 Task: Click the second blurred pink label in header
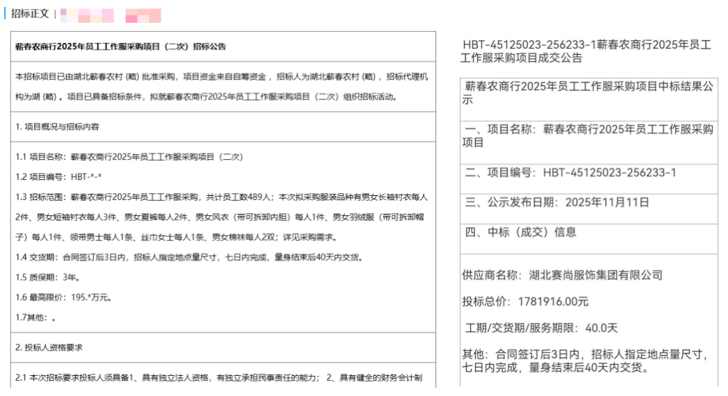point(143,15)
